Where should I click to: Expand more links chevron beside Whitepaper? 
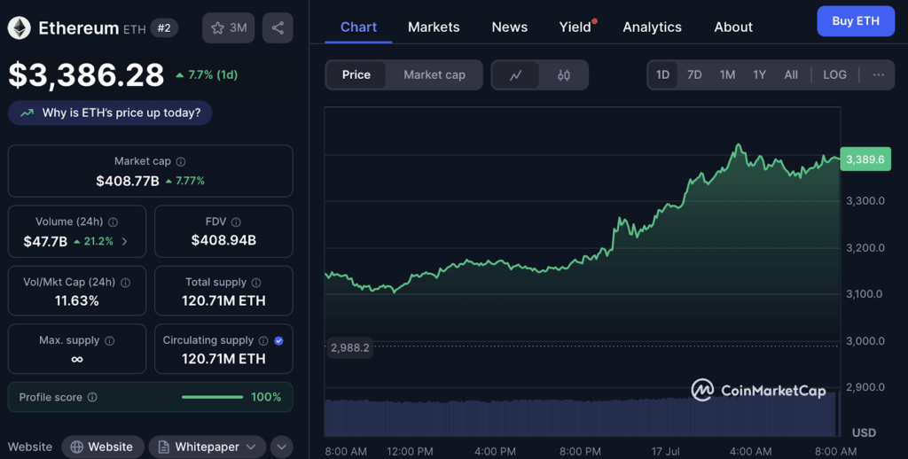(x=281, y=447)
